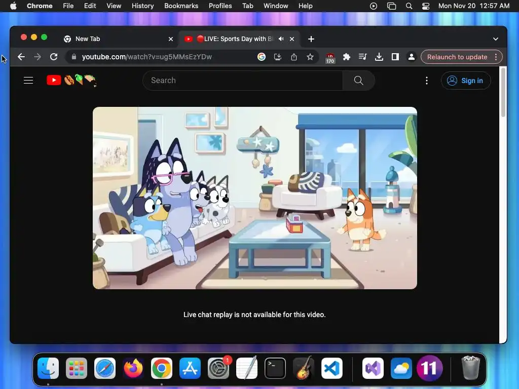
Task: Open GarageBand from the Dock
Action: [304, 368]
